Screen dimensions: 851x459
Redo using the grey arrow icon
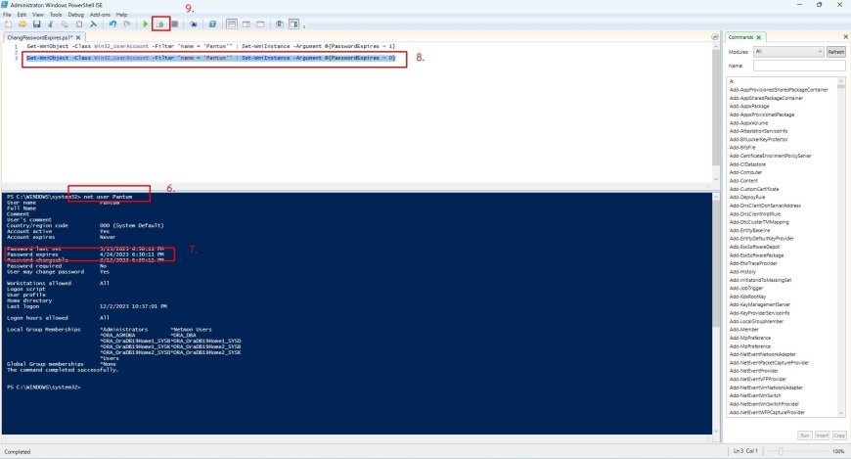[x=126, y=23]
